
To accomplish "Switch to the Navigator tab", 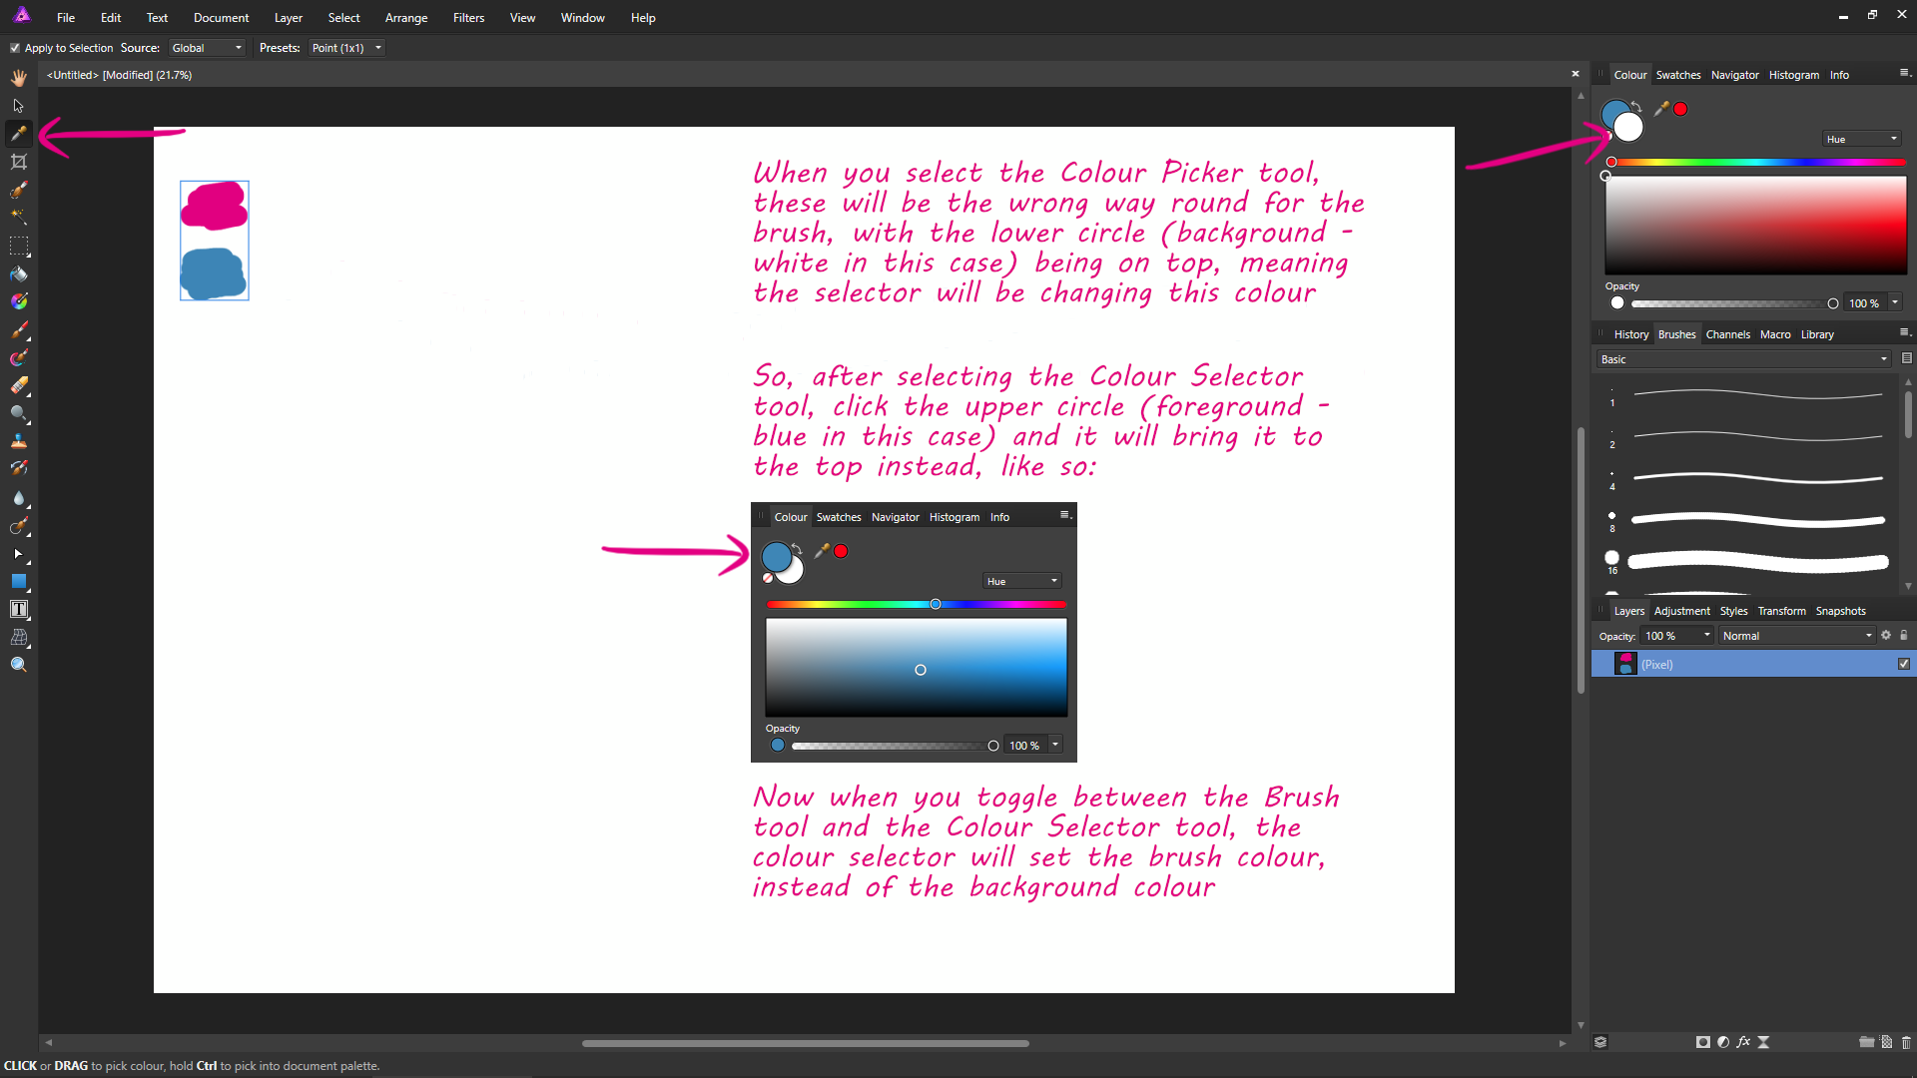I will tap(1734, 74).
